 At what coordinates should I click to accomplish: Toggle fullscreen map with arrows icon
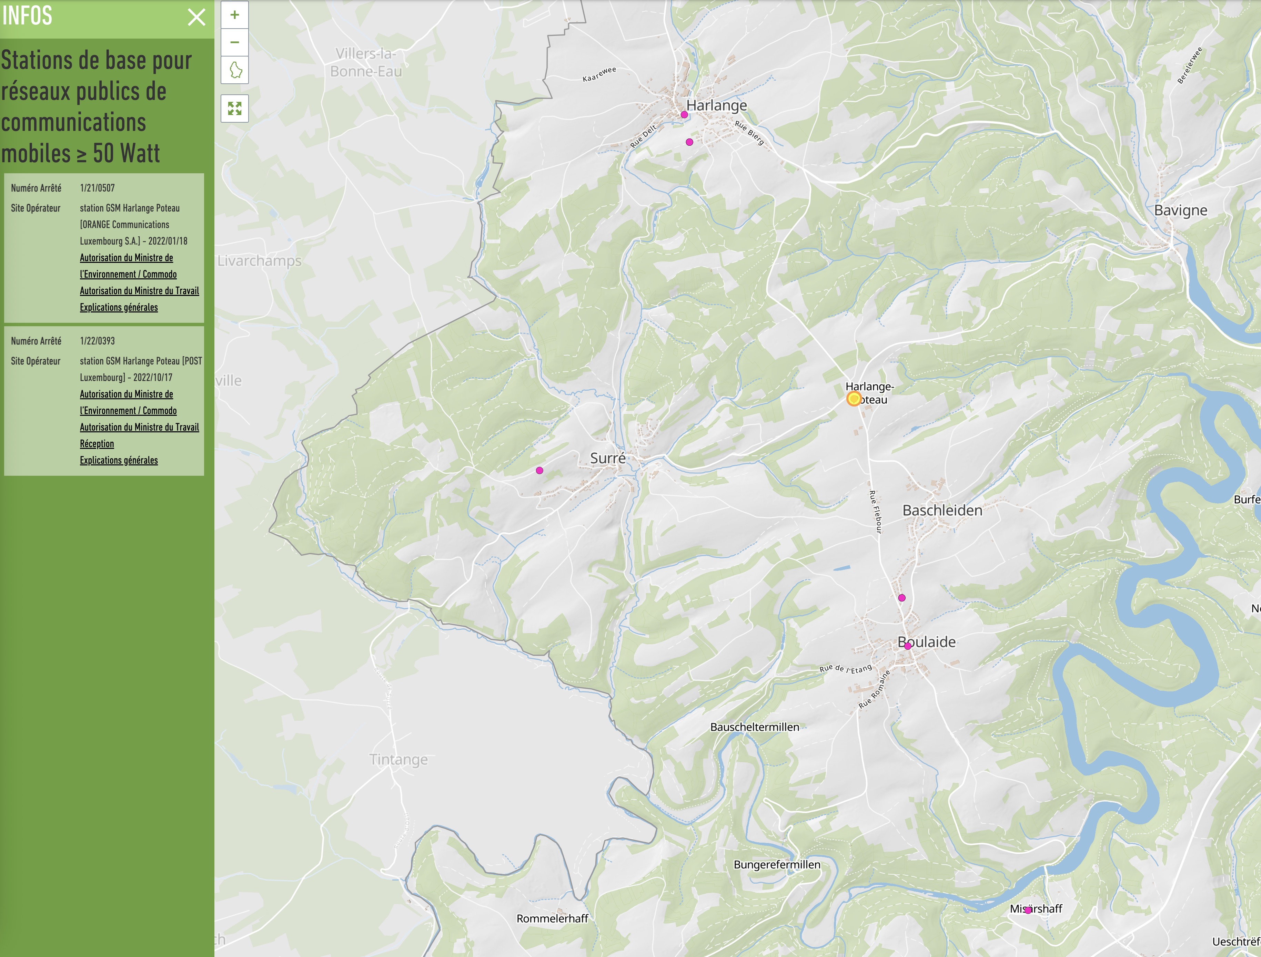(234, 108)
